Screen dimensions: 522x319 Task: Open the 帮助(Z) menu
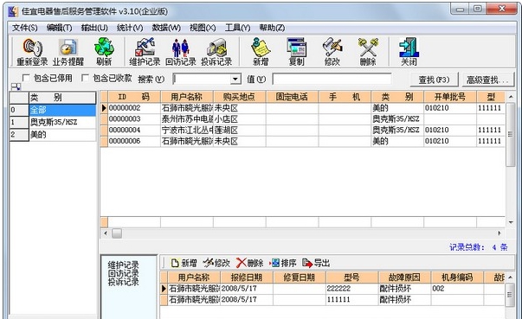pyautogui.click(x=273, y=28)
